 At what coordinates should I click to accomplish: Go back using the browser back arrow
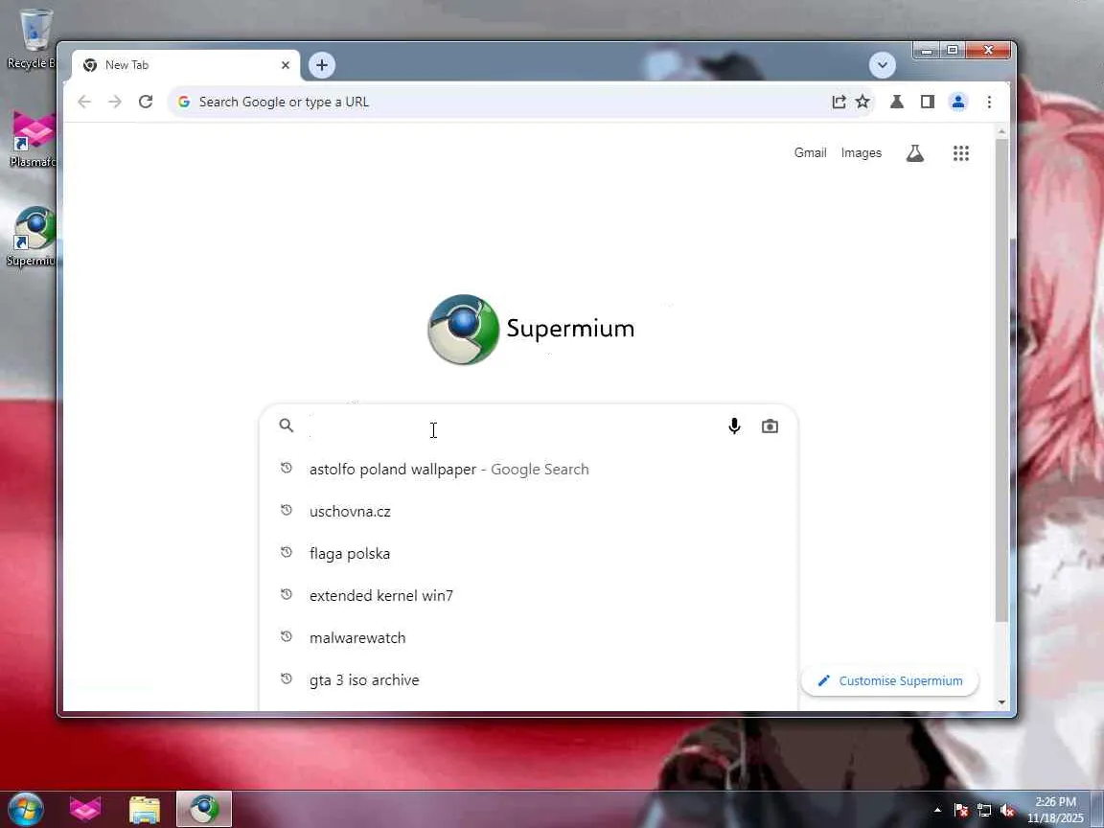point(84,103)
